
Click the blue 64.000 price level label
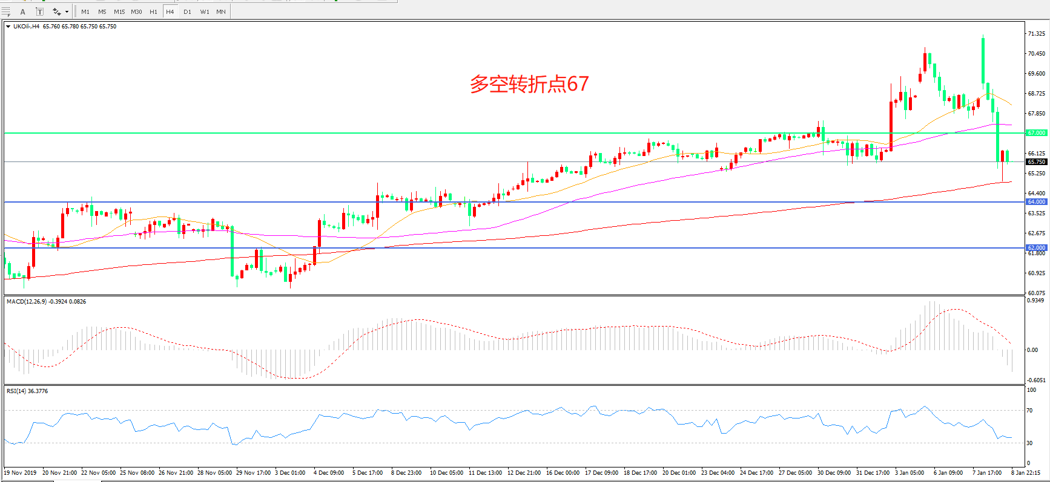pyautogui.click(x=1036, y=202)
